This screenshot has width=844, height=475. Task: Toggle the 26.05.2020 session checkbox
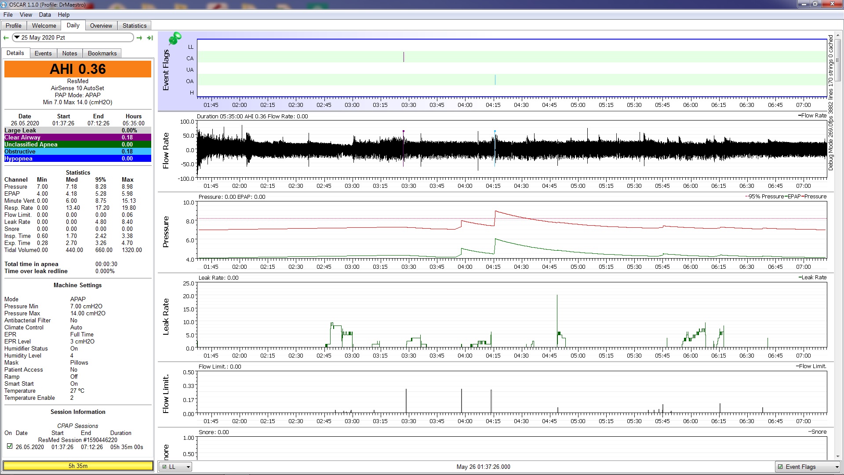(10, 446)
